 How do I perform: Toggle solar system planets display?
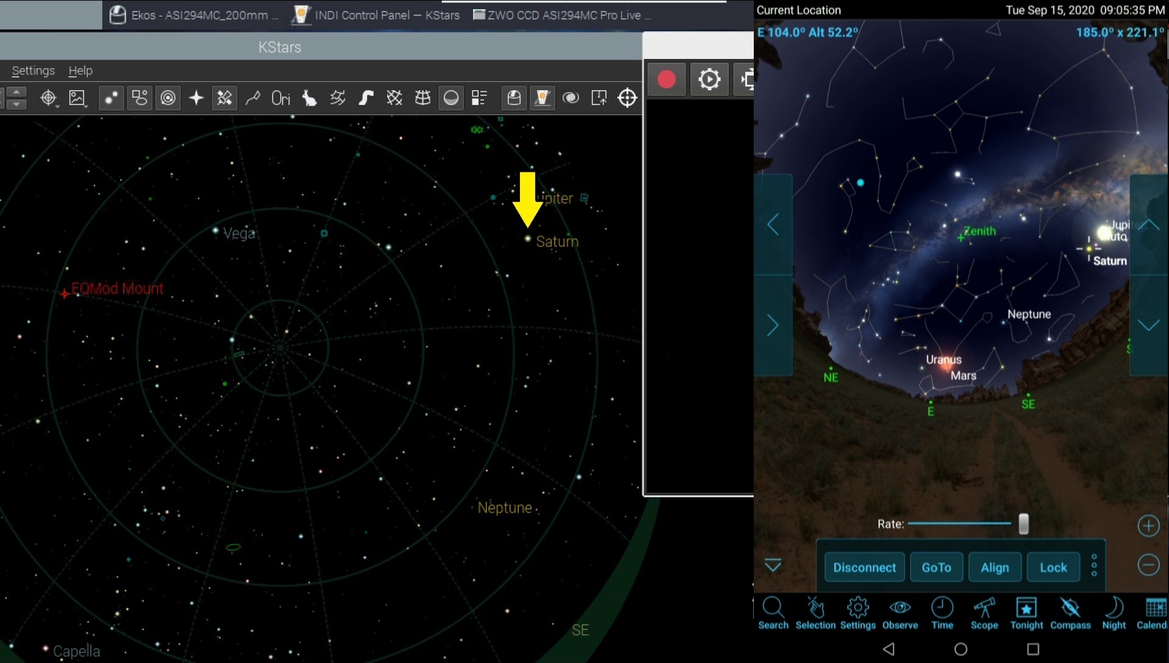[x=168, y=98]
